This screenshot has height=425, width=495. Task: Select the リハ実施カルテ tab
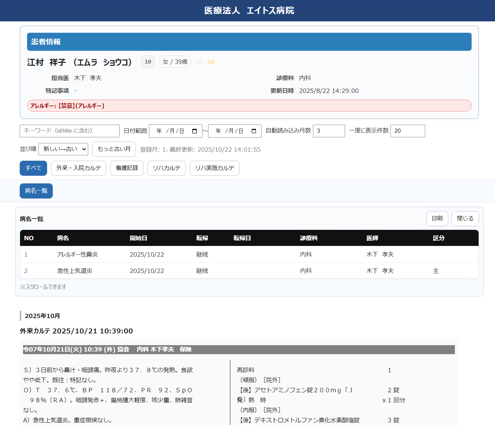pos(214,168)
